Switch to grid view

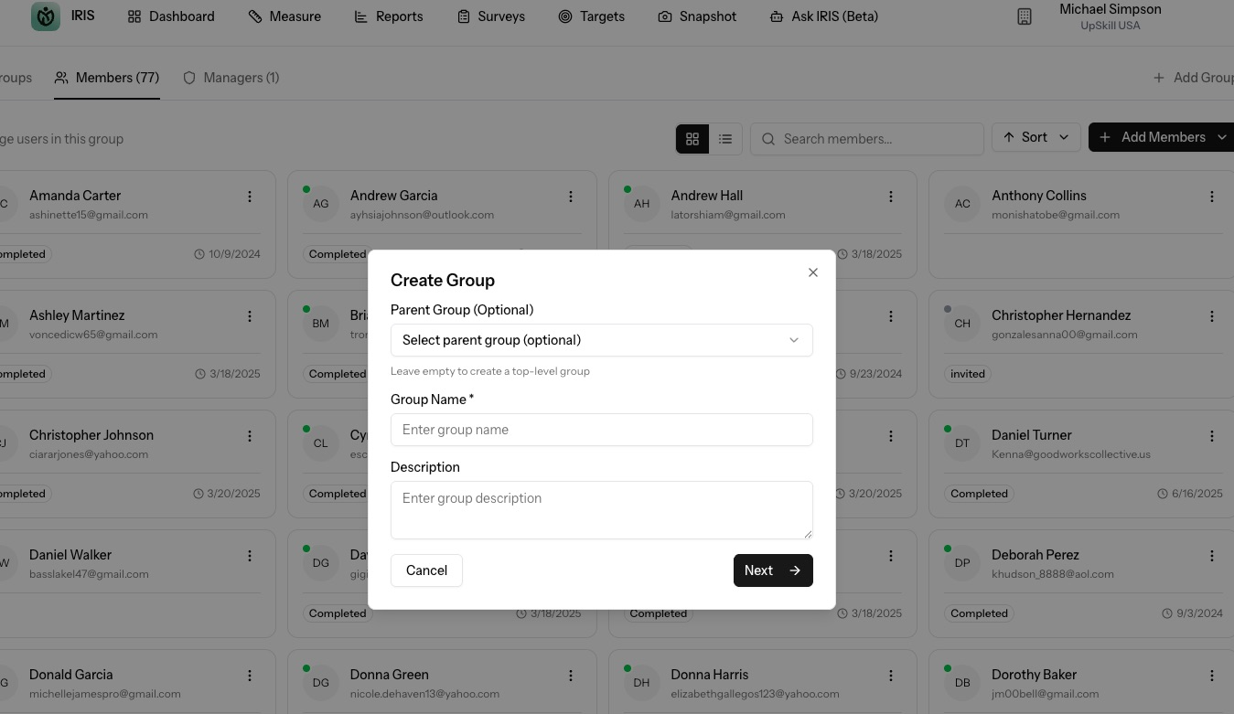[692, 139]
